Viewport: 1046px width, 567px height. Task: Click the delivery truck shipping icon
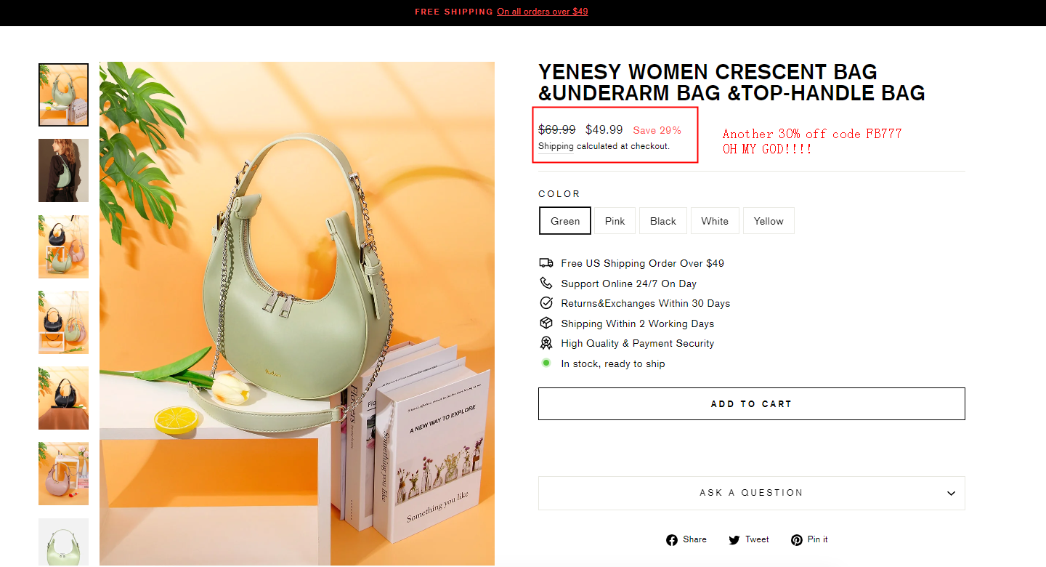click(546, 263)
